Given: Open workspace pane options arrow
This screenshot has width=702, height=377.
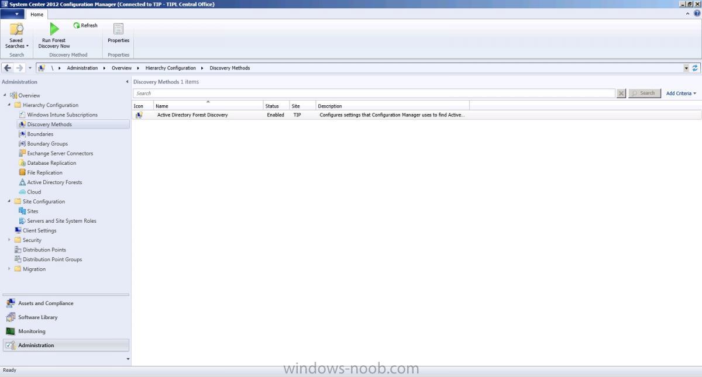Looking at the screenshot, I should (128, 359).
